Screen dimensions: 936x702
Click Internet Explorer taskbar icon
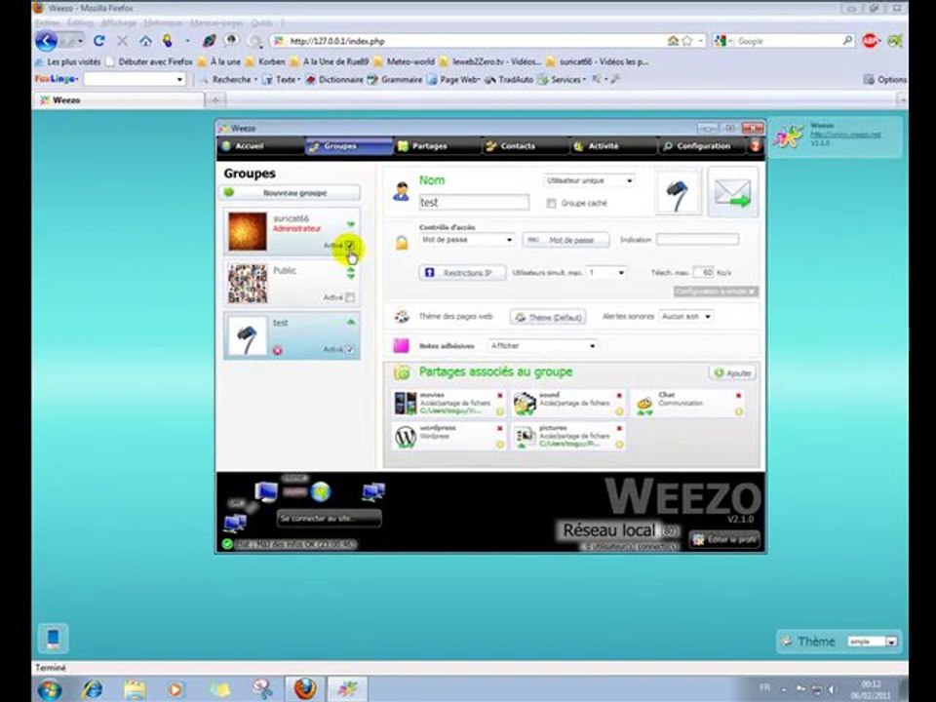pyautogui.click(x=93, y=689)
